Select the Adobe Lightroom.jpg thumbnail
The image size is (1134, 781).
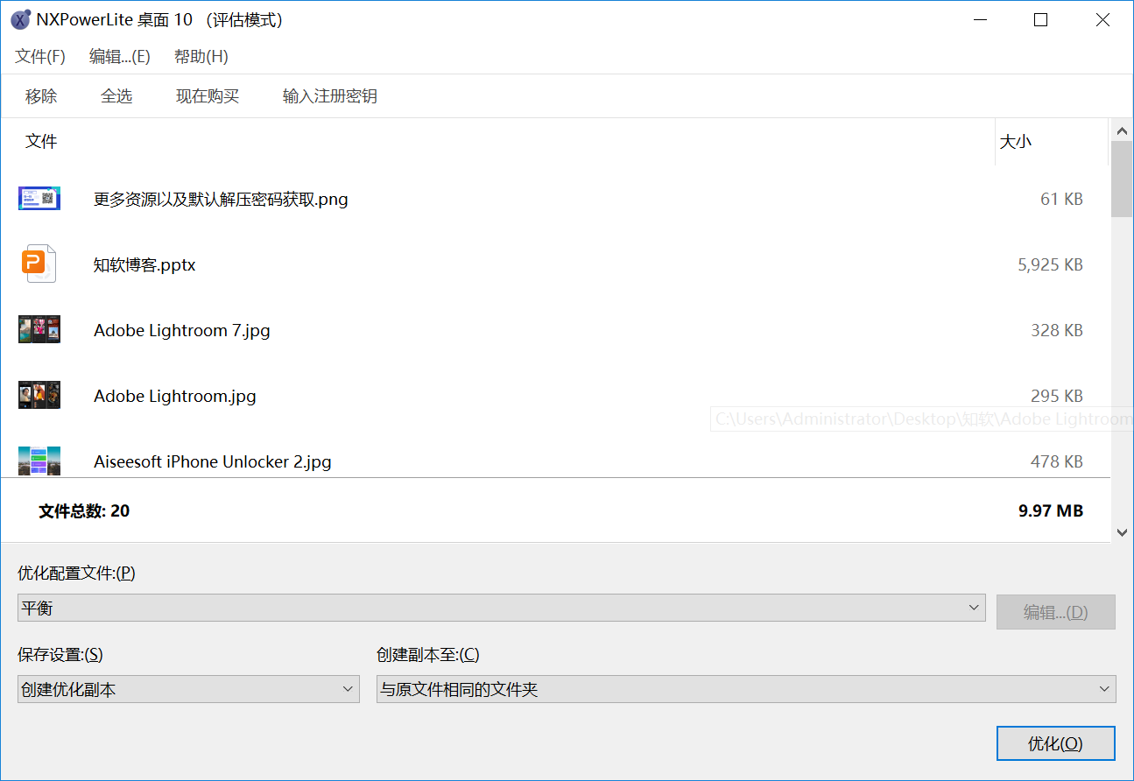39,396
